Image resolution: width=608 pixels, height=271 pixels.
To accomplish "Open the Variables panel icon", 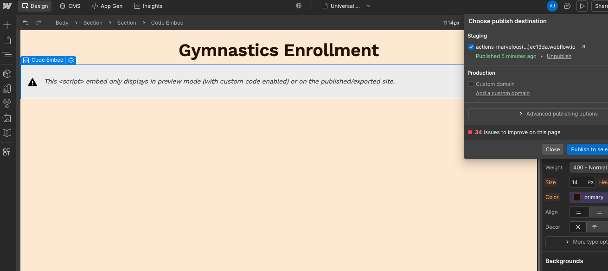I will [x=7, y=88].
